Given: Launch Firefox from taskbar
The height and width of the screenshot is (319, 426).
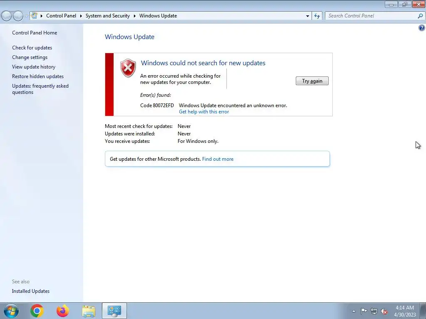Looking at the screenshot, I should coord(63,311).
